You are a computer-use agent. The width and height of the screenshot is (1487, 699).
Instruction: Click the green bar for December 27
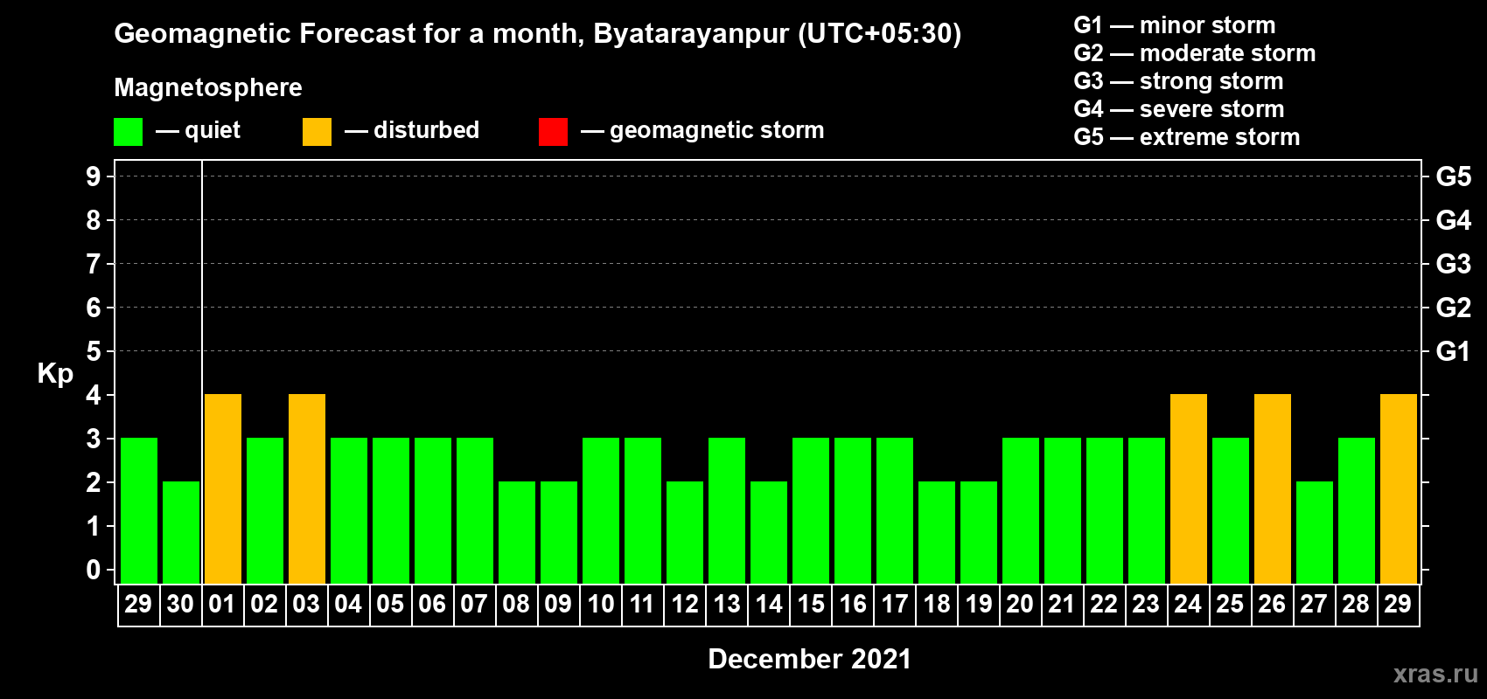pos(1315,533)
